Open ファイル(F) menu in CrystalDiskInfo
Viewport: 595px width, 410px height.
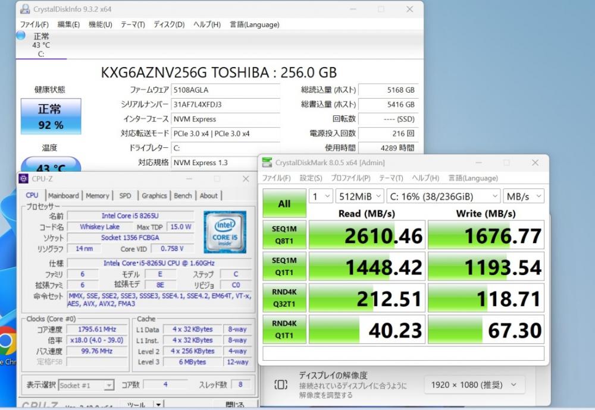tap(34, 24)
